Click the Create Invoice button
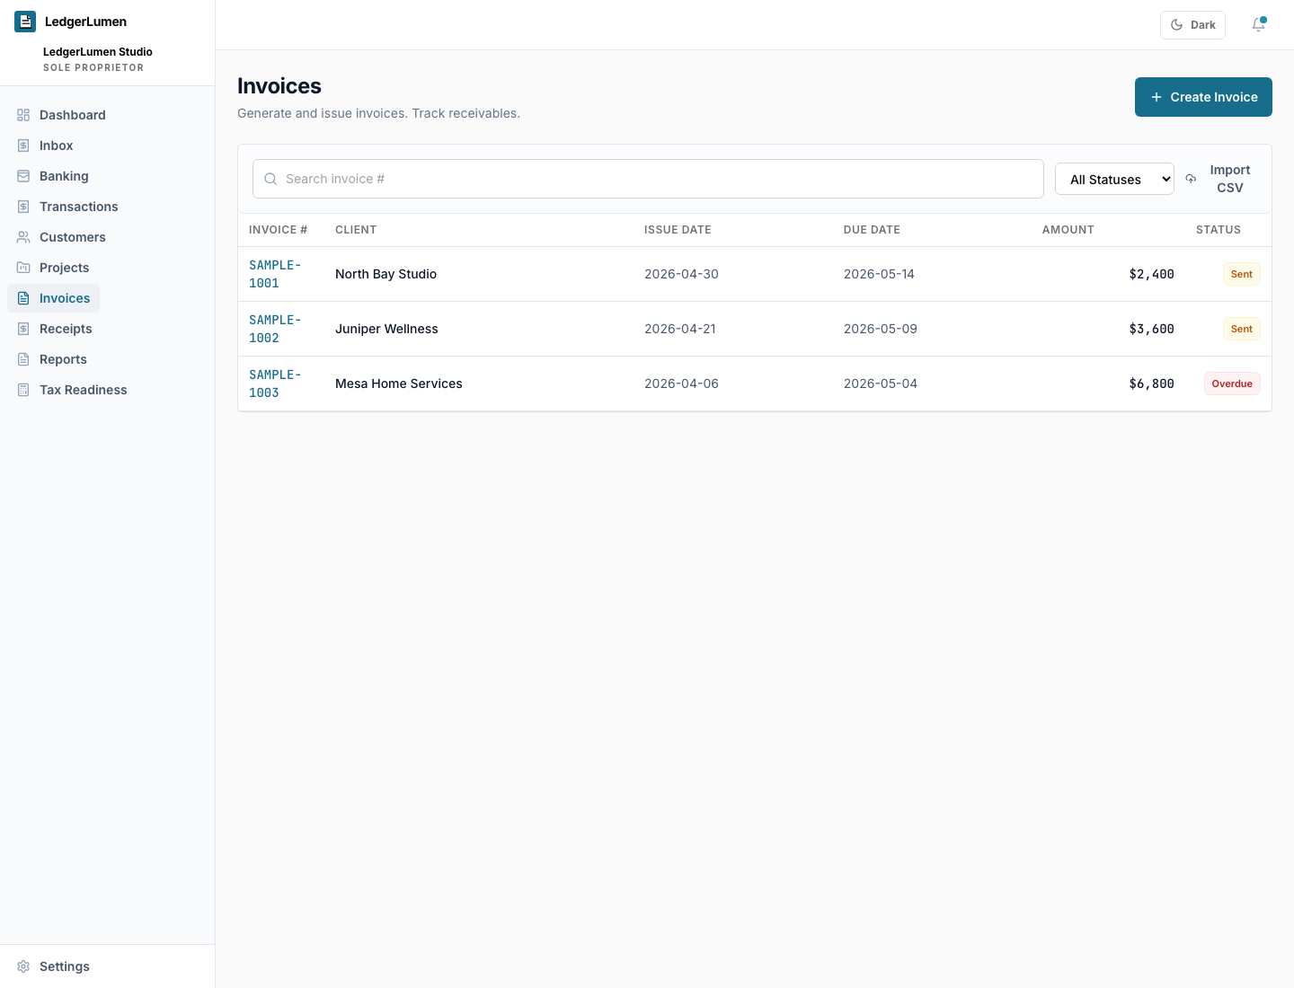Screen dimensions: 1294x988 point(1203,97)
